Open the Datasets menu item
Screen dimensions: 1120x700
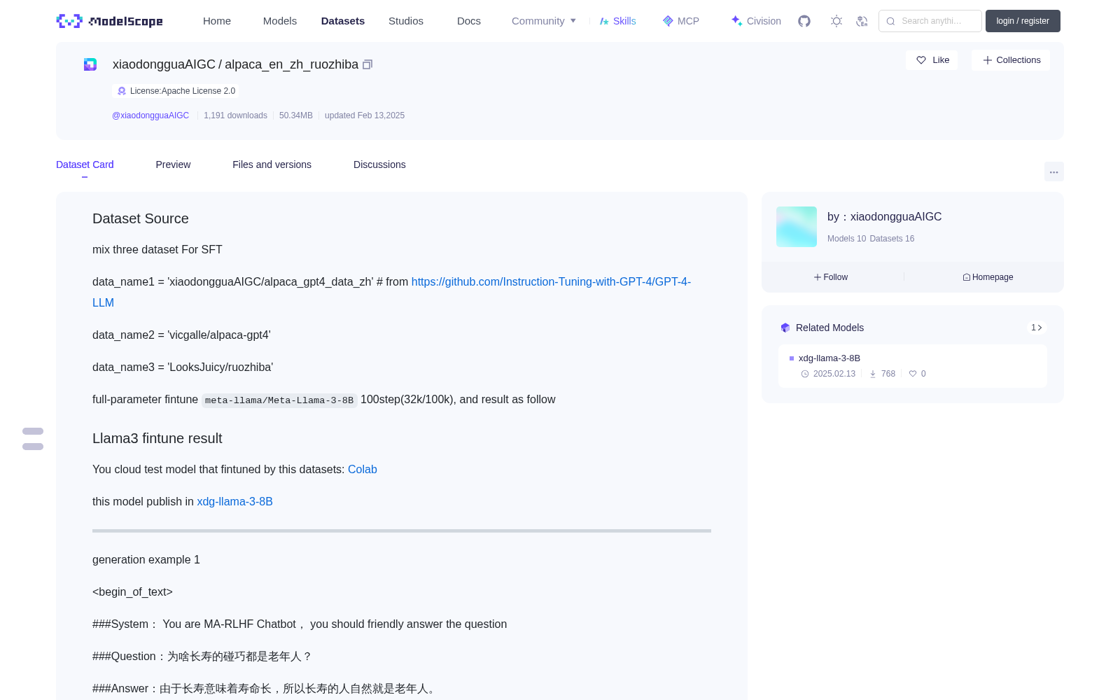point(343,21)
